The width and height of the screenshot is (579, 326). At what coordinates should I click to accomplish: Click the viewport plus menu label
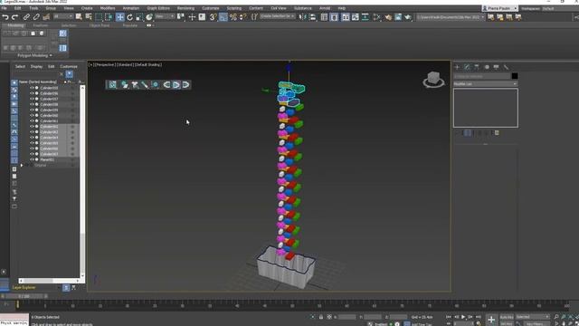pos(90,64)
